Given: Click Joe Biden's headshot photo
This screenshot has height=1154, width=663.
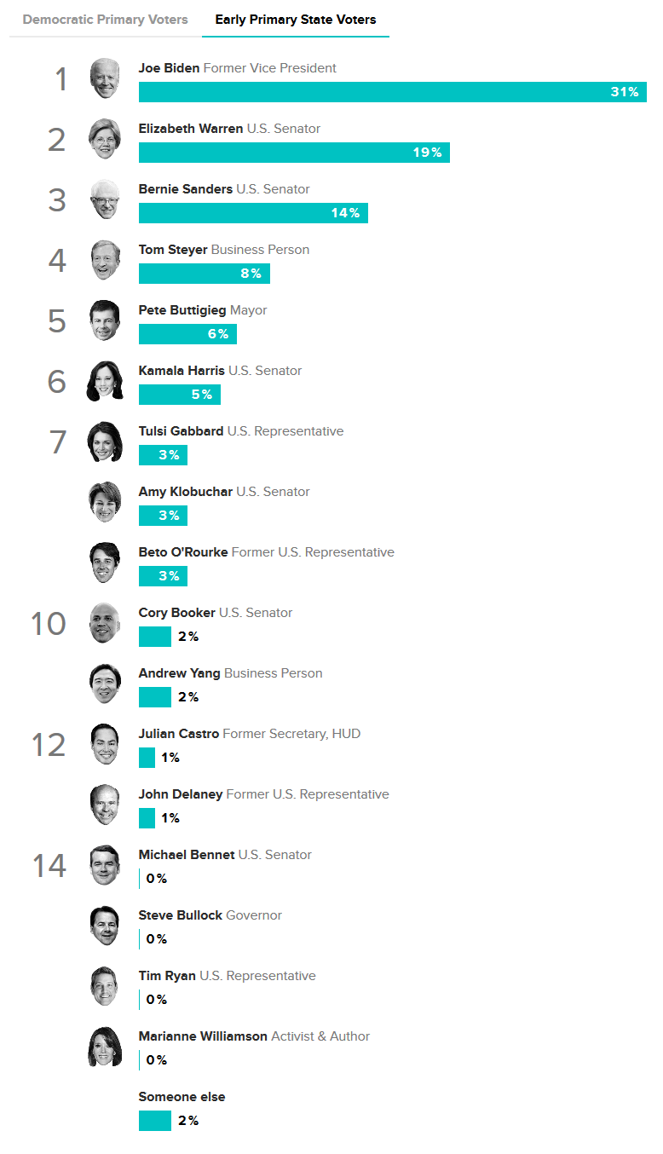Looking at the screenshot, I should click(x=105, y=78).
